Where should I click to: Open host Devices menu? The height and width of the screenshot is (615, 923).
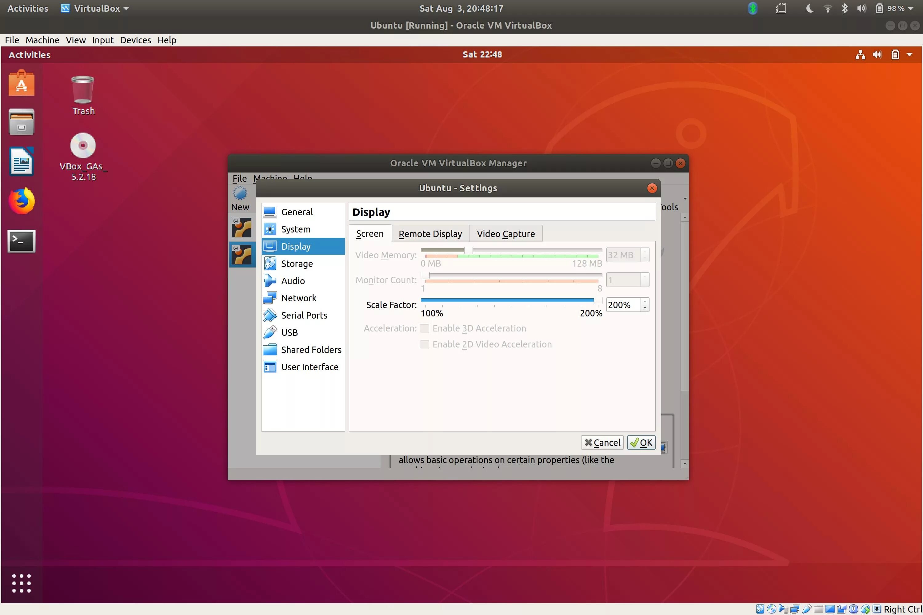(x=135, y=40)
